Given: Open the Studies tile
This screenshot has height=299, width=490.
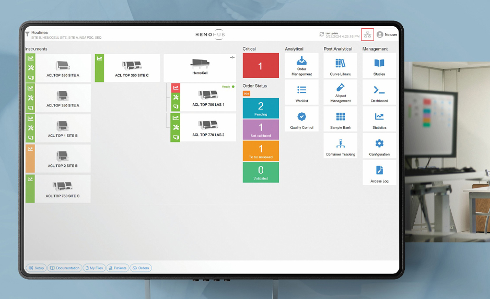Looking at the screenshot, I should tap(379, 65).
